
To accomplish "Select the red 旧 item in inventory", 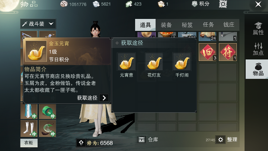I will [207, 52].
